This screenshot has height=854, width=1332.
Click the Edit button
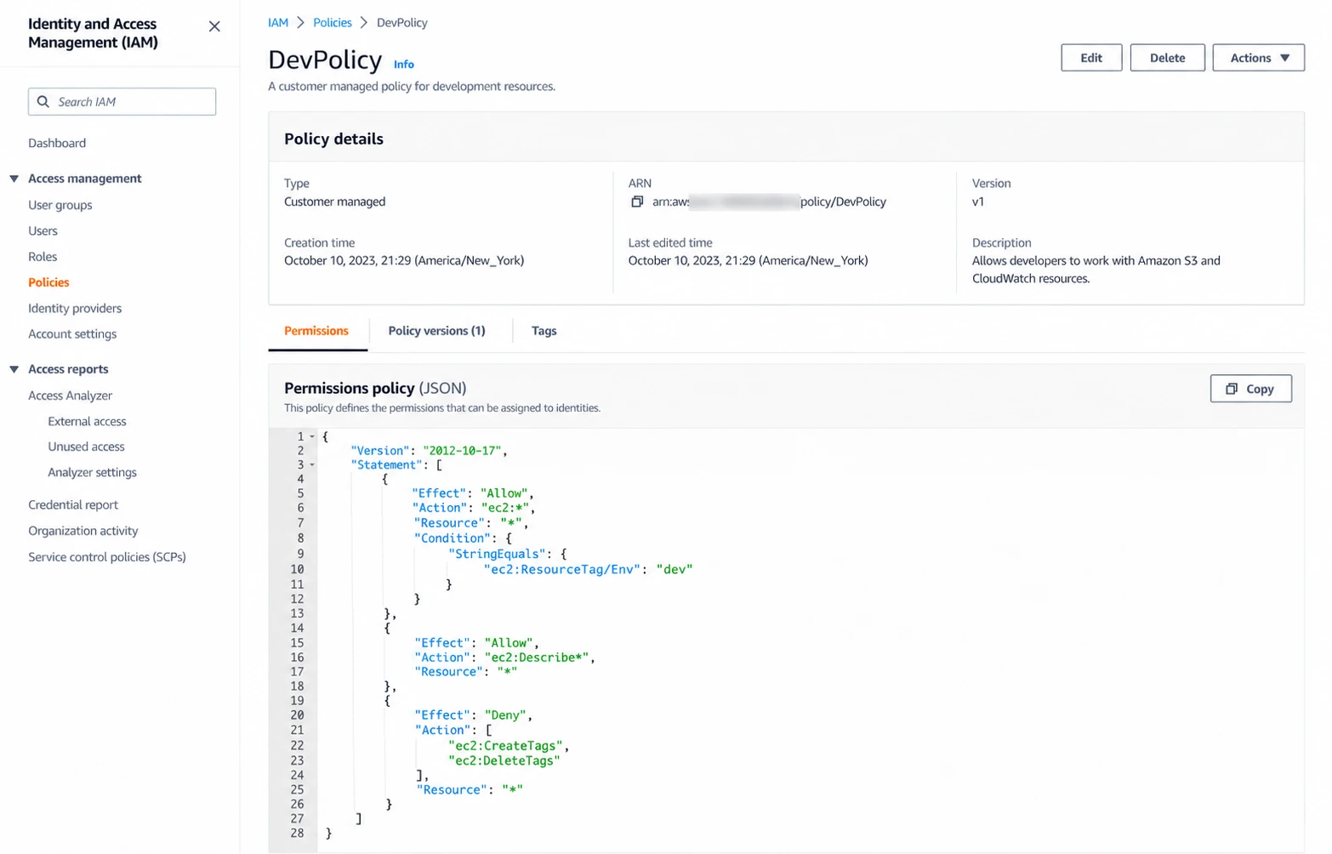[1091, 58]
